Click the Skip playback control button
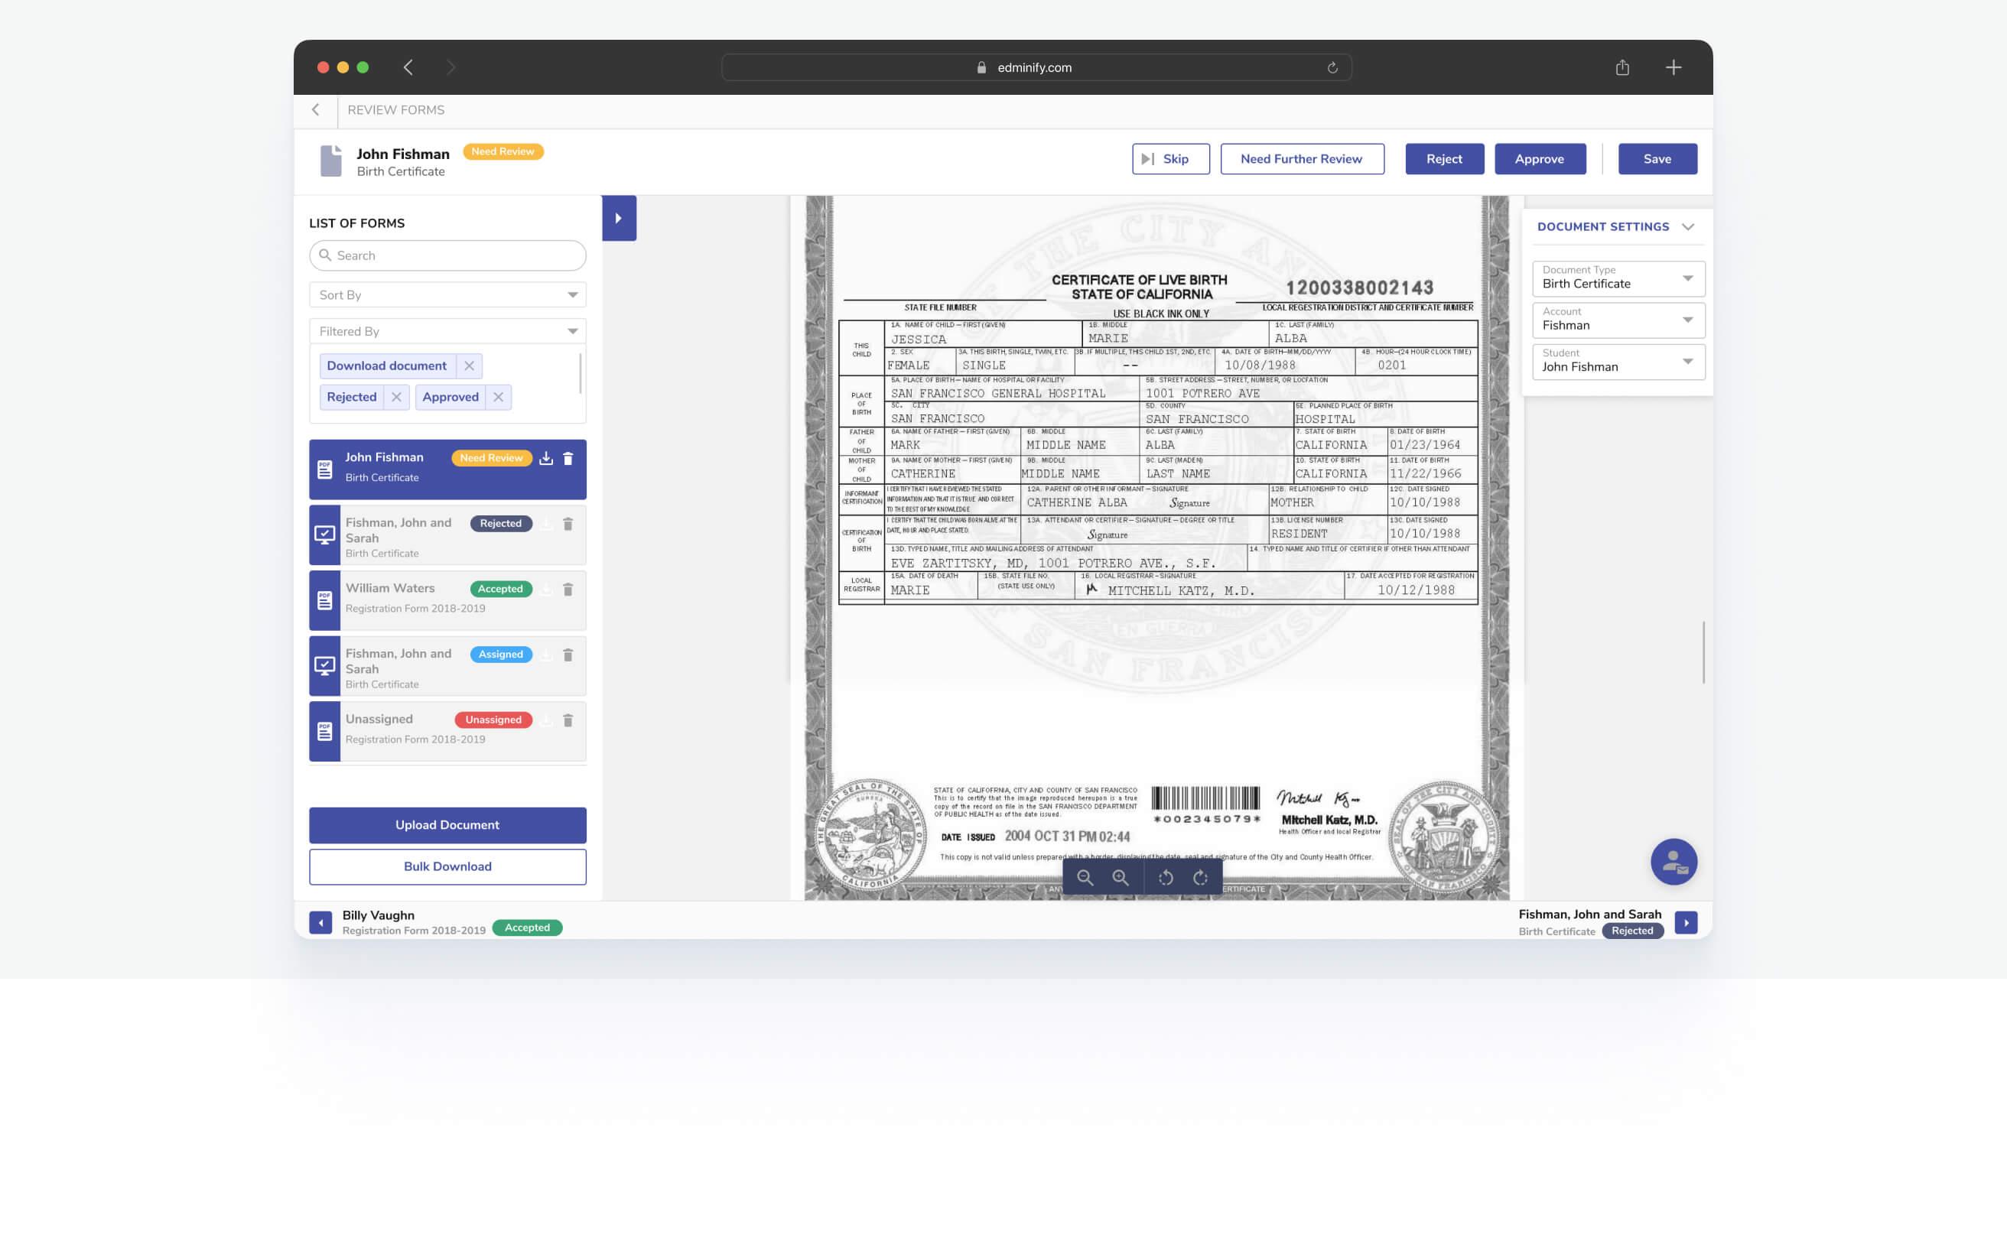This screenshot has width=2007, height=1251. (x=1169, y=158)
